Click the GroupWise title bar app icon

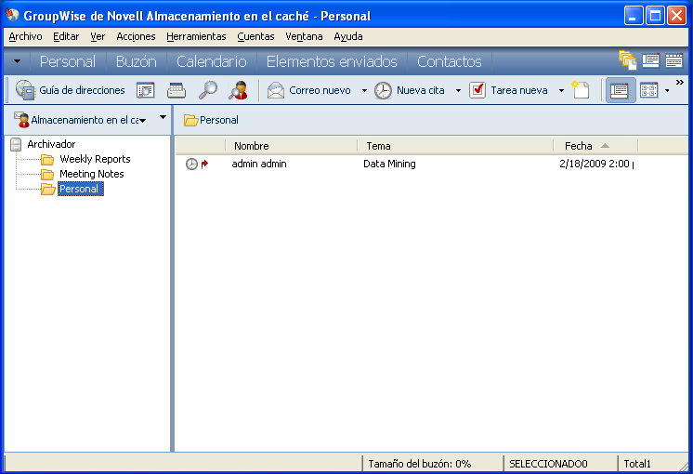coord(13,15)
